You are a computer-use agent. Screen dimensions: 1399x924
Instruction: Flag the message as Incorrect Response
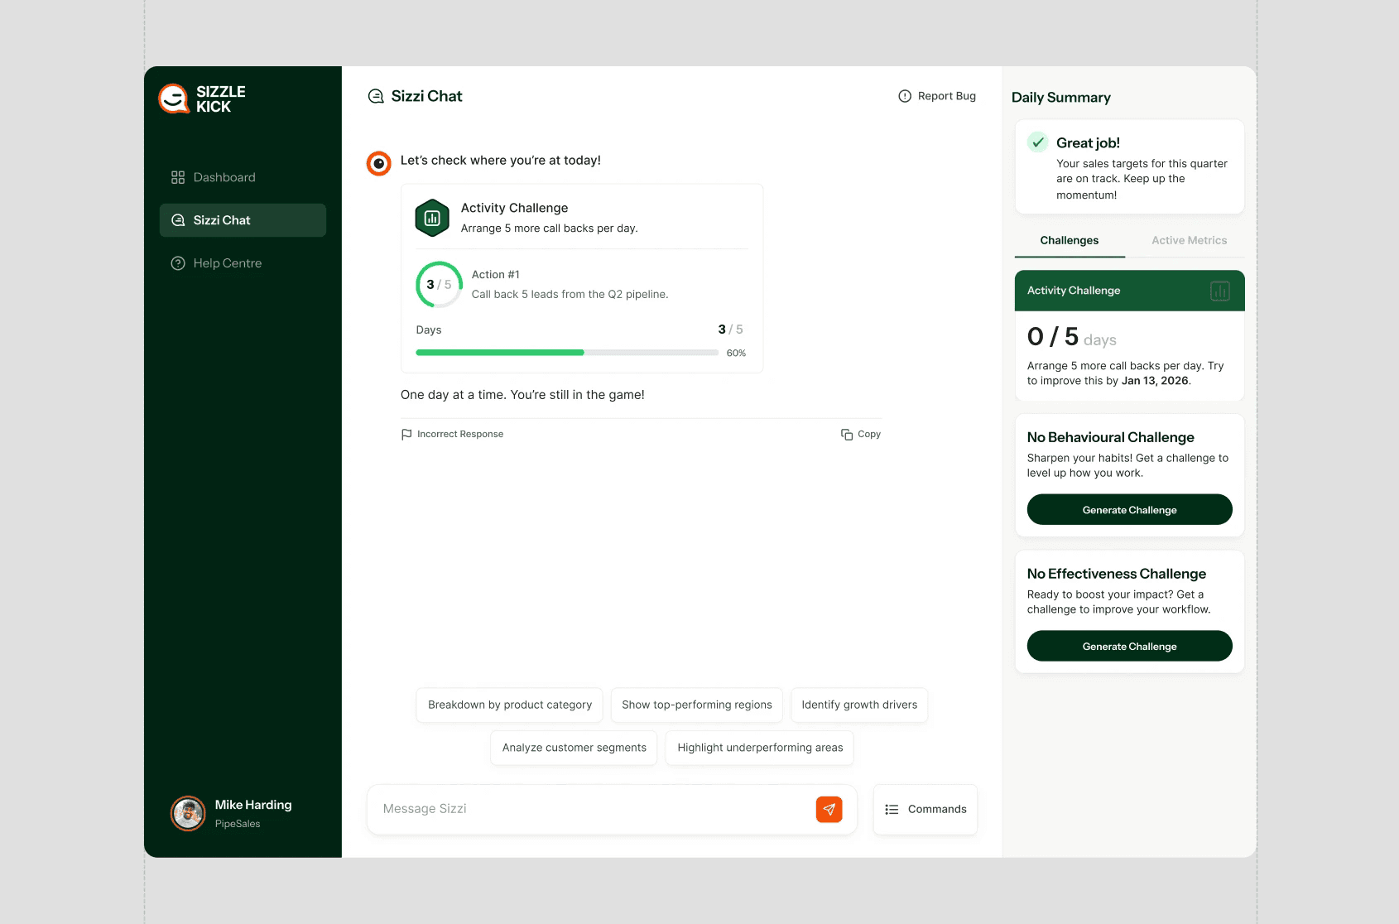[x=452, y=433]
